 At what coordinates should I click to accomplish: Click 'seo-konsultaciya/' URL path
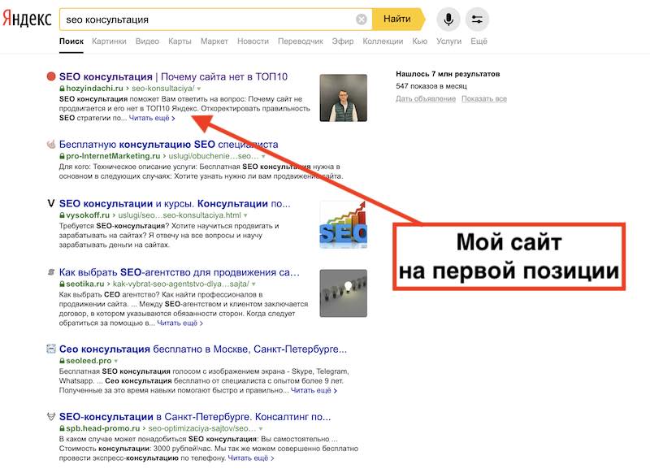click(x=163, y=89)
